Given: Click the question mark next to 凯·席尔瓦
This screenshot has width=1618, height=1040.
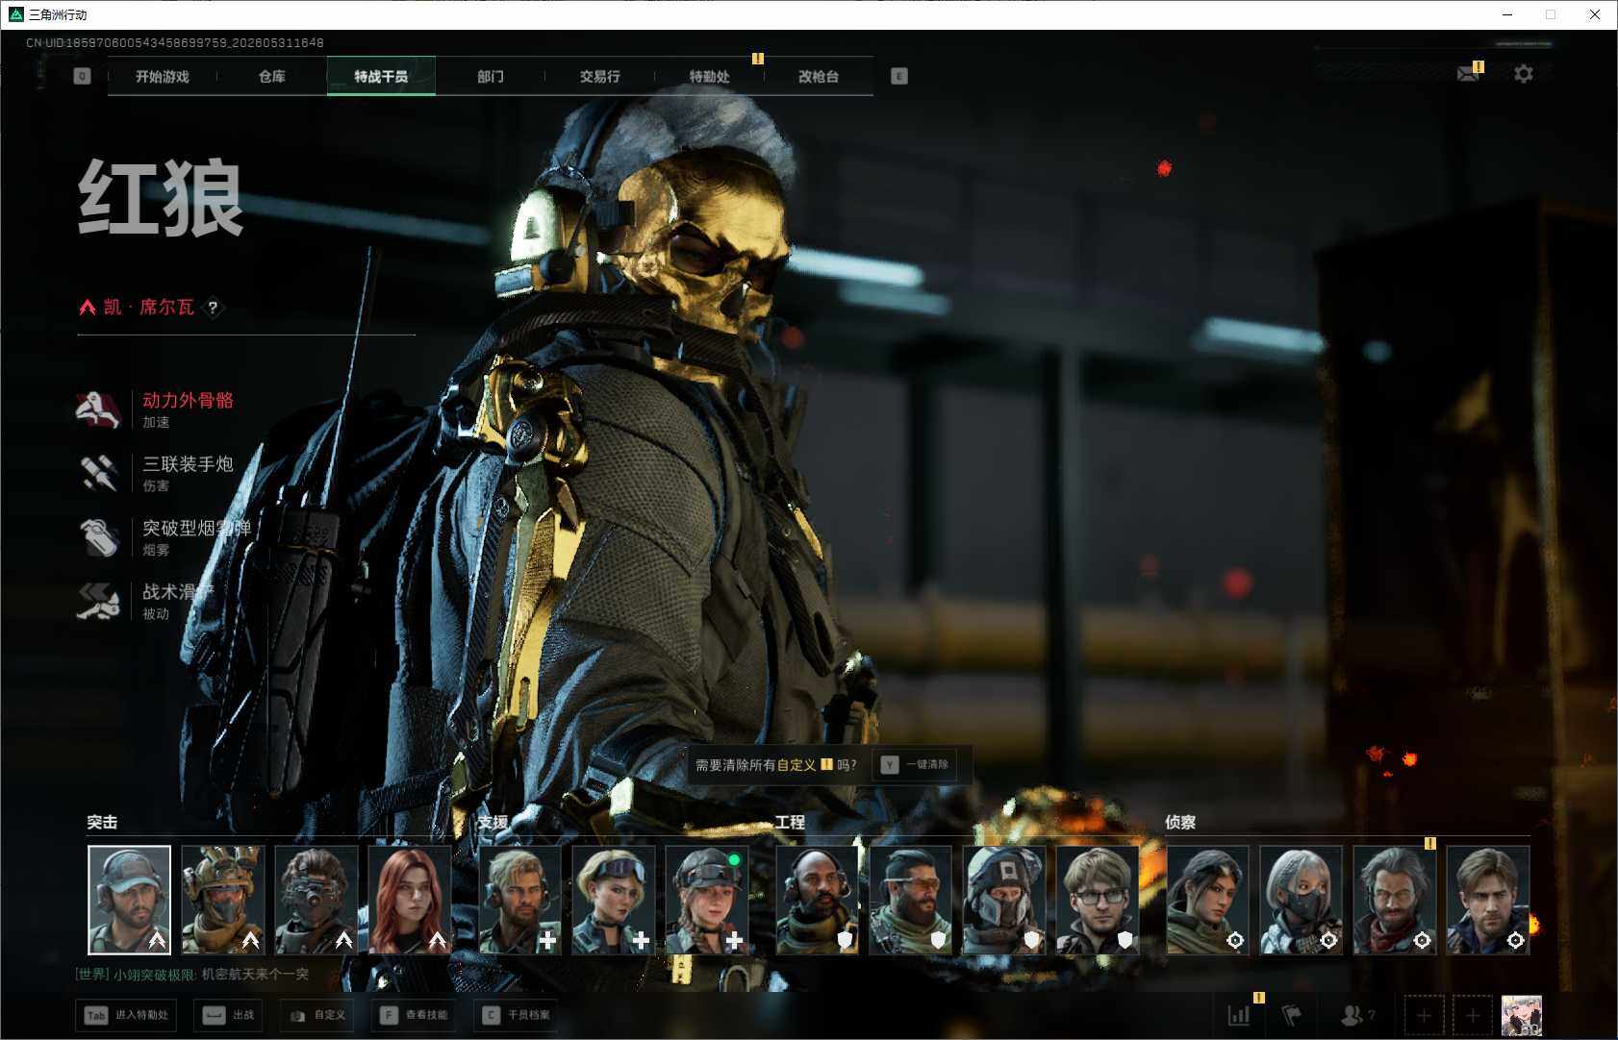Looking at the screenshot, I should (213, 308).
